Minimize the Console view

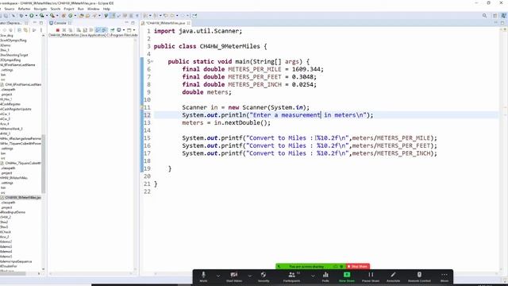point(127,23)
